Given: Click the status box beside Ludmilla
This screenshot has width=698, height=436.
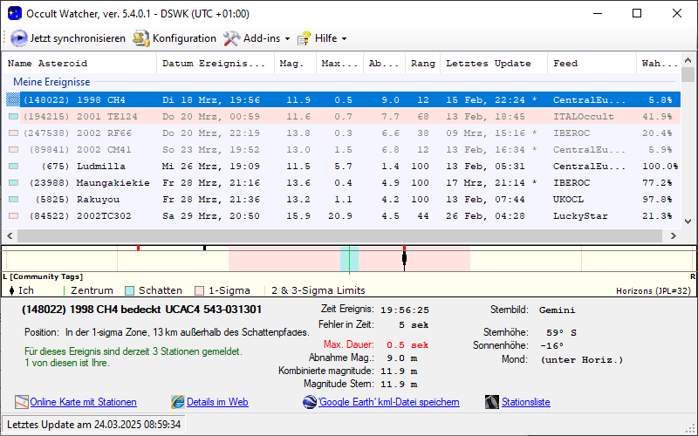Looking at the screenshot, I should 13,166.
